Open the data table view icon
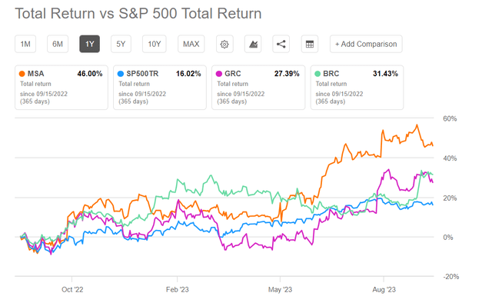The height and width of the screenshot is (303, 492). tap(309, 44)
